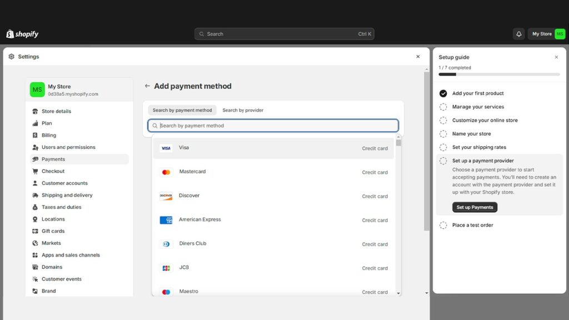The height and width of the screenshot is (320, 569).
Task: Focus the top Search bar
Action: 284,34
